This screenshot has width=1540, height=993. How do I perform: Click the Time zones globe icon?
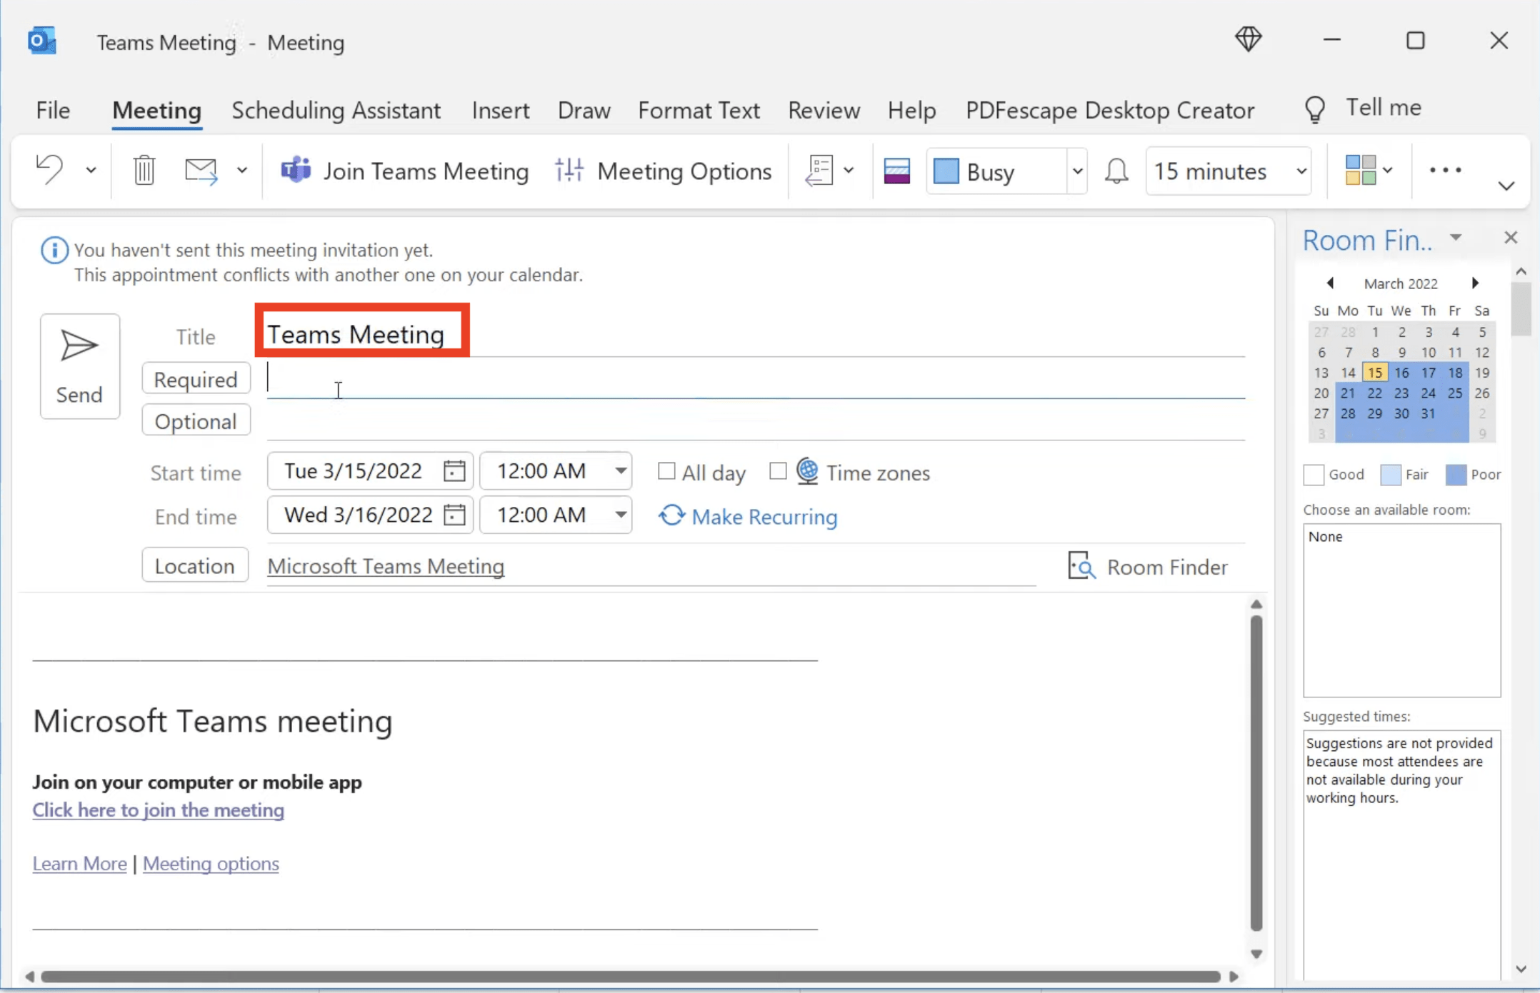click(808, 471)
